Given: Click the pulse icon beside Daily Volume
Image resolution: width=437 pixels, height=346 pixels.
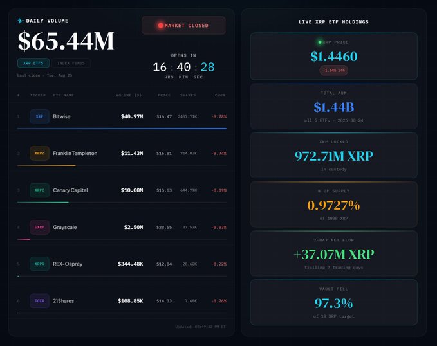Looking at the screenshot, I should 21,21.
